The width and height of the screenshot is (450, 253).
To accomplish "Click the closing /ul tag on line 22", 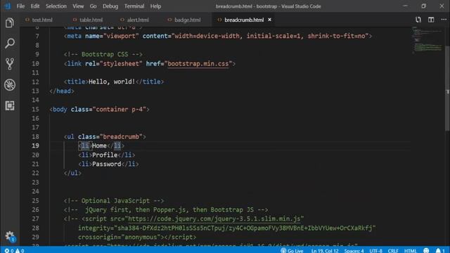I will pos(72,173).
